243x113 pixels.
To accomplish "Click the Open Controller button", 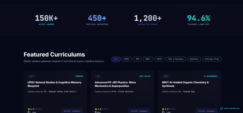I will tap(230, 109).
